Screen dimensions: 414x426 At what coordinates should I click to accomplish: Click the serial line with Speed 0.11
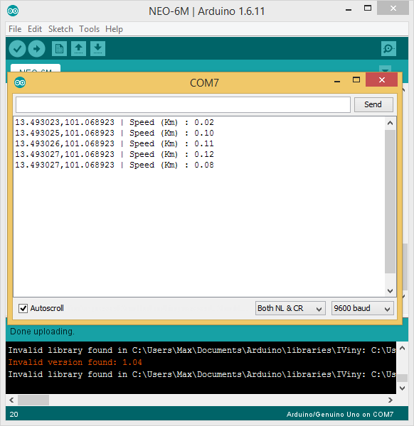click(115, 143)
